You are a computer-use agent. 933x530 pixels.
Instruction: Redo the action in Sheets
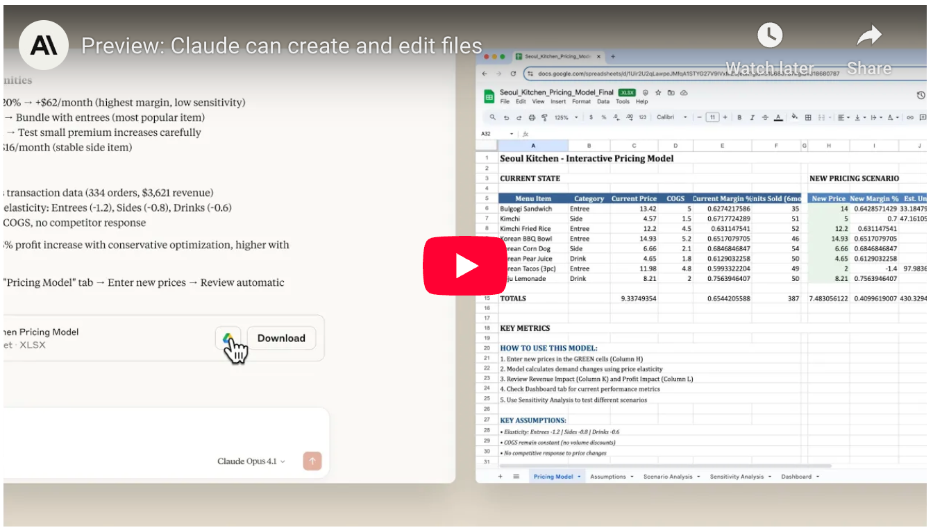pos(519,117)
